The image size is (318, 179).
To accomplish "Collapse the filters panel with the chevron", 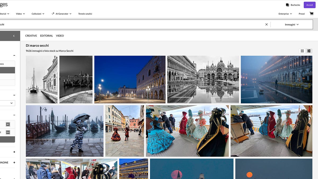I will pos(14,36).
